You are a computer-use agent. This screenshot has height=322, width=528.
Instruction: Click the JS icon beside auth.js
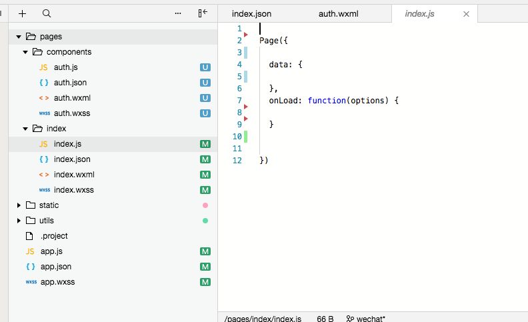coord(43,67)
